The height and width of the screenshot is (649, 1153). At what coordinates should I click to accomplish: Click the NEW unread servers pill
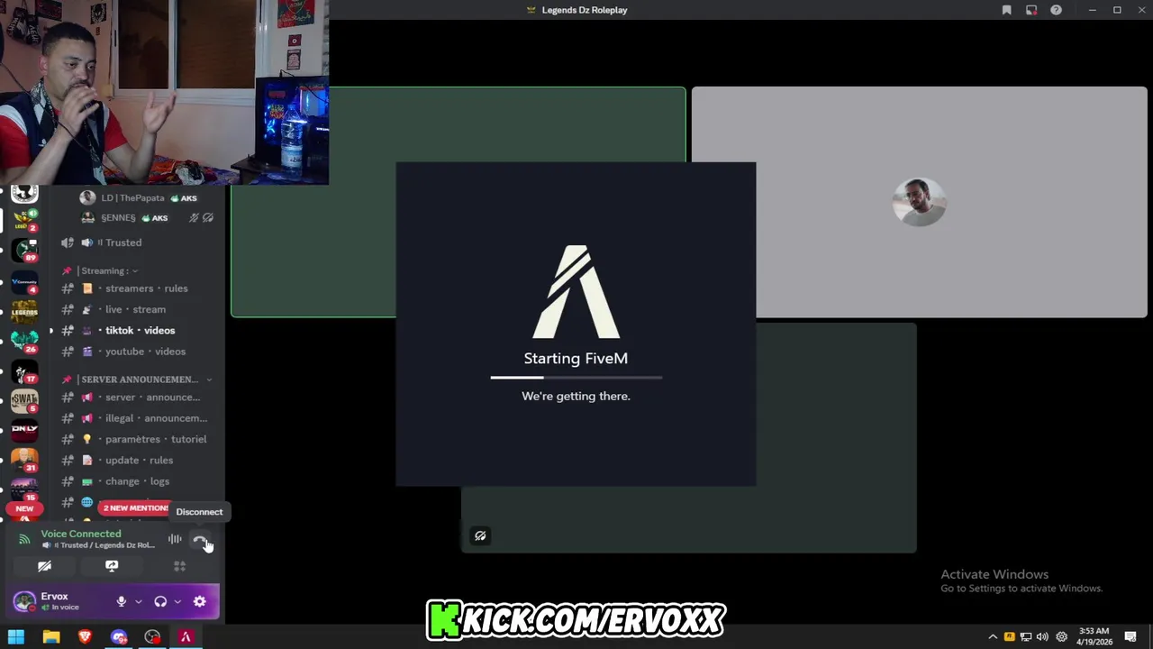tap(24, 508)
